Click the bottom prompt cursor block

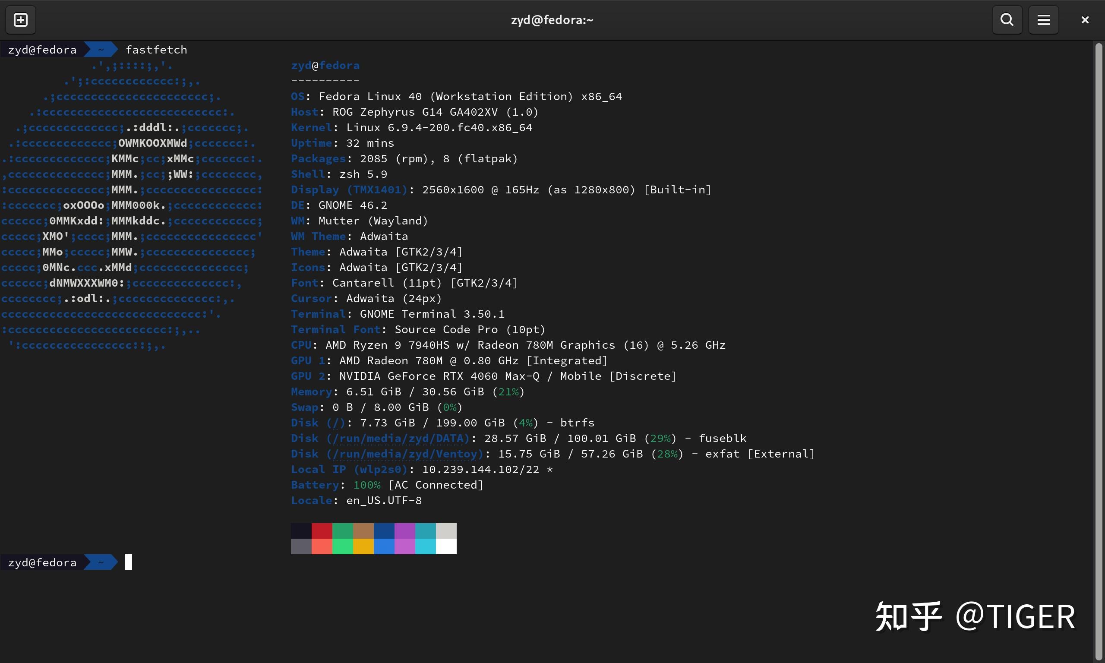point(129,562)
